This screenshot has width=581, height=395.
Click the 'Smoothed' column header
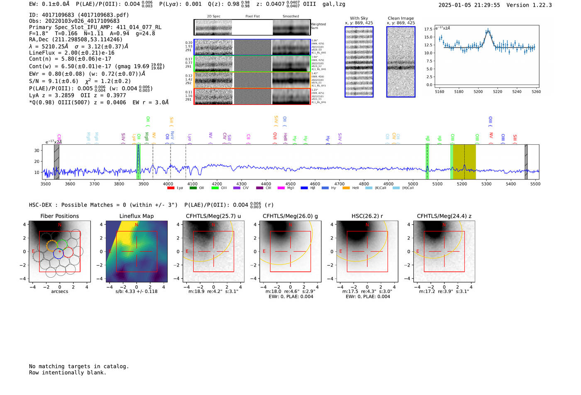click(291, 17)
